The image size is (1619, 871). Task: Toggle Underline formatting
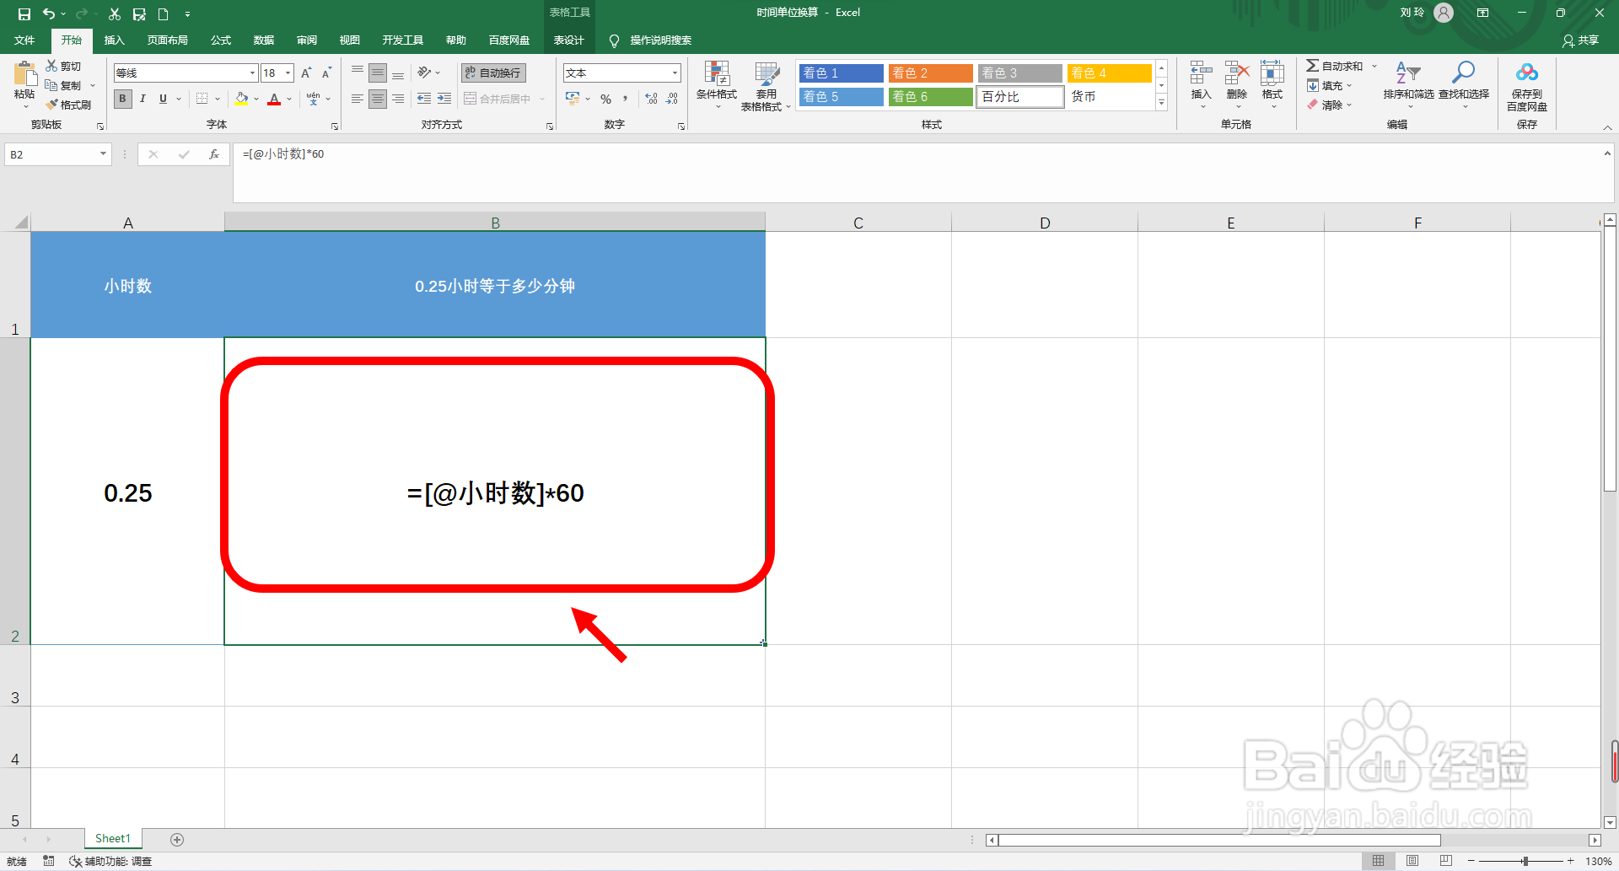click(x=164, y=99)
